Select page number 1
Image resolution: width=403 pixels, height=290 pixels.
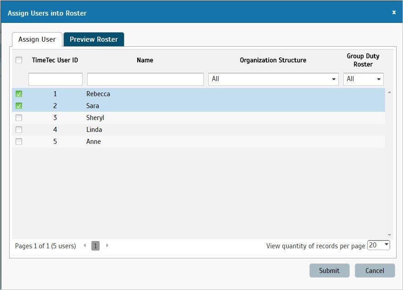95,246
